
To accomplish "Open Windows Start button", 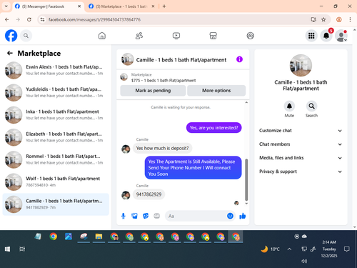I will 7,249.
